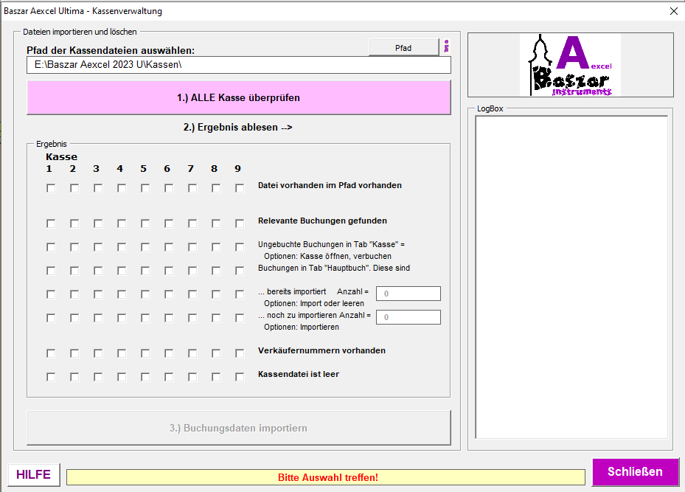Click 'Dateien importieren und löschen' group title
The image size is (685, 492).
pos(80,32)
